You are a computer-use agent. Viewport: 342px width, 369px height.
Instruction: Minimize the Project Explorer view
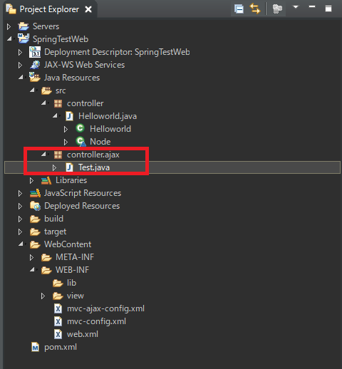pos(312,7)
